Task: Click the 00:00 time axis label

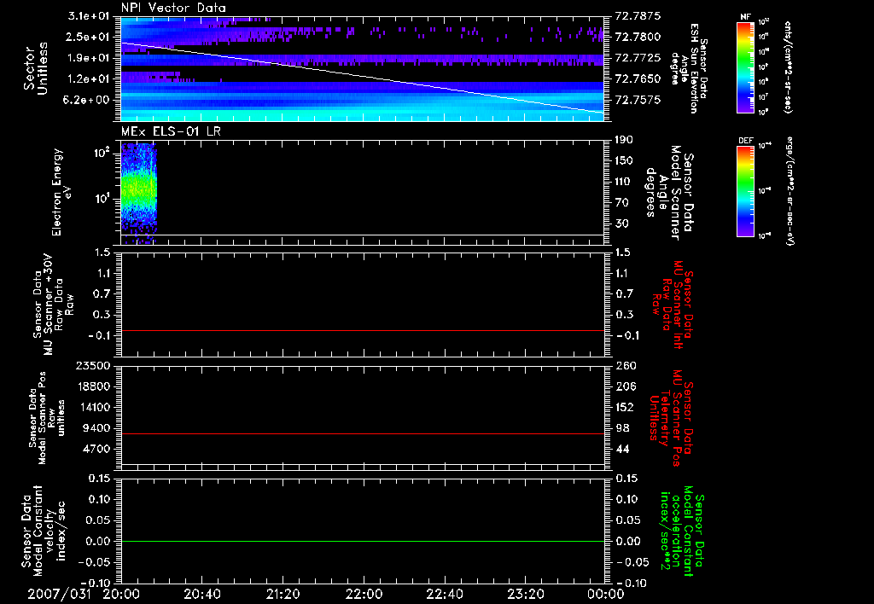Action: (606, 594)
